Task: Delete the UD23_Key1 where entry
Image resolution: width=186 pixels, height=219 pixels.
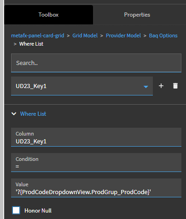Action: pos(175,86)
